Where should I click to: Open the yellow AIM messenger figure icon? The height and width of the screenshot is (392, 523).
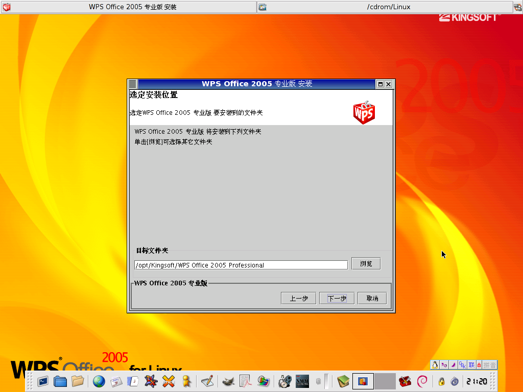(186, 381)
